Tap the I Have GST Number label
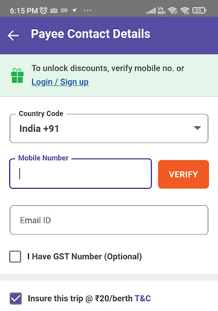Image resolution: width=218 pixels, height=311 pixels. pyautogui.click(x=85, y=256)
